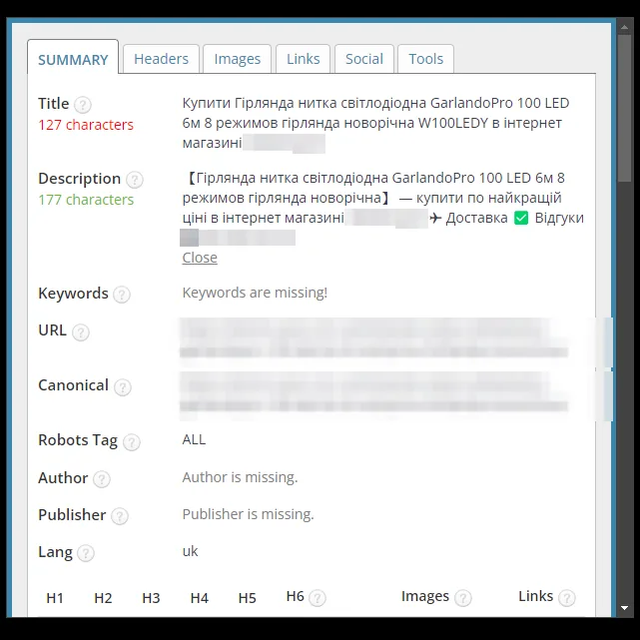Click the help icon next to Canonical
The height and width of the screenshot is (640, 640).
(x=123, y=387)
